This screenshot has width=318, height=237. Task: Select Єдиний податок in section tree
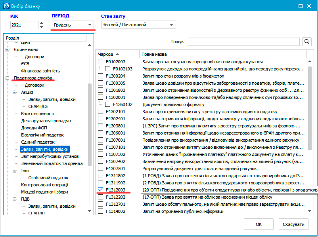(38, 142)
